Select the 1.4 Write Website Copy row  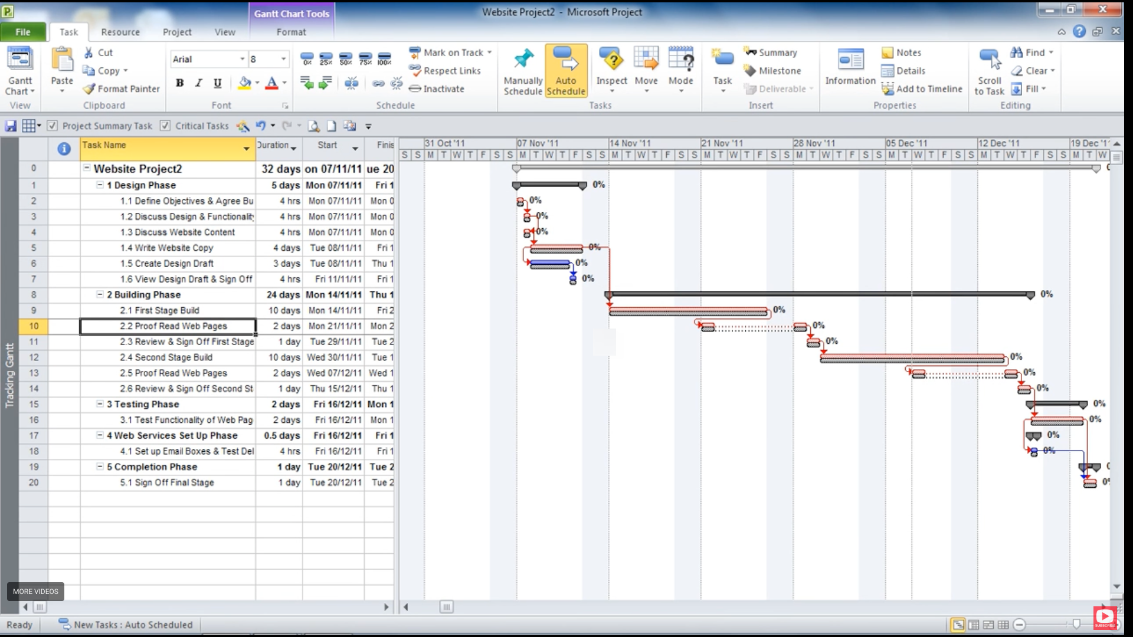167,248
